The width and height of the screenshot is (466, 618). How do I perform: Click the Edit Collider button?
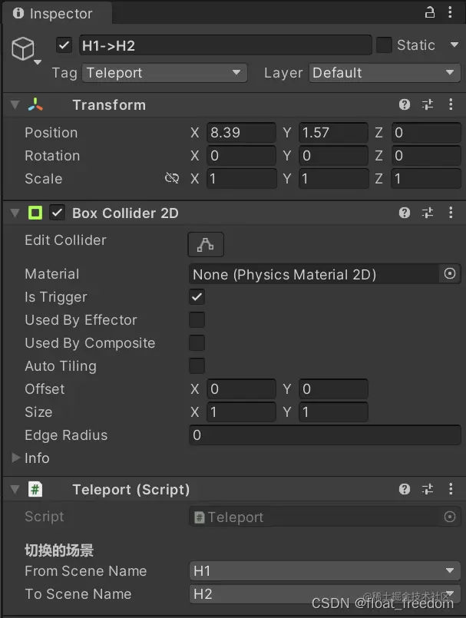coord(206,245)
